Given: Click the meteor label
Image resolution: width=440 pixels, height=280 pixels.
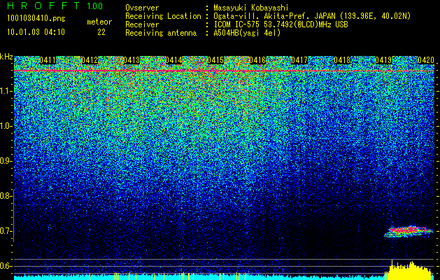Looking at the screenshot, I should pos(99,22).
